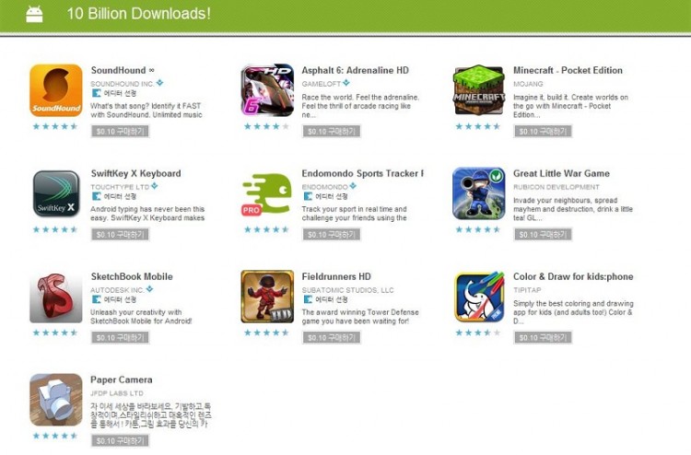
Task: Visit the GAMELOFT developer link
Action: pyautogui.click(x=322, y=84)
